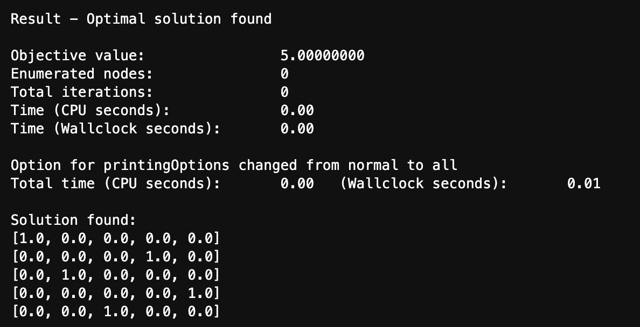Click the Total iterations value 0
Image resolution: width=640 pixels, height=327 pixels.
pos(284,92)
